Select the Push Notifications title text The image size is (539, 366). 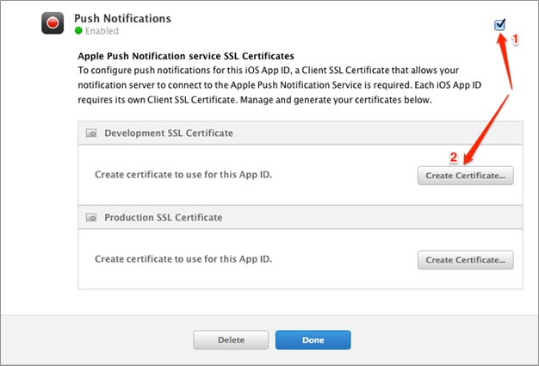(x=123, y=18)
